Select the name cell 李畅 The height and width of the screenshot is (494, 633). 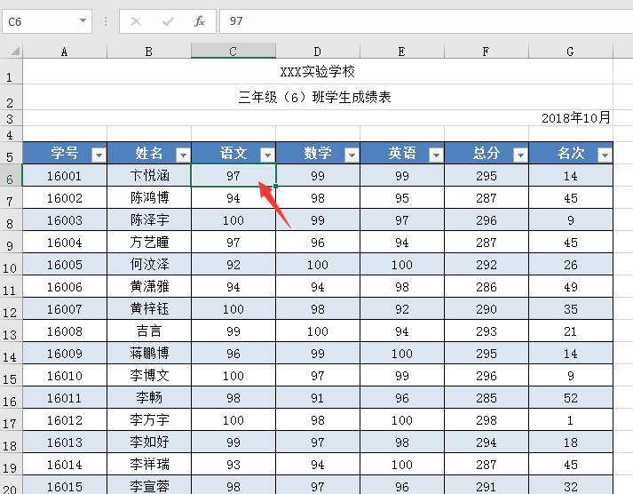[x=149, y=398]
